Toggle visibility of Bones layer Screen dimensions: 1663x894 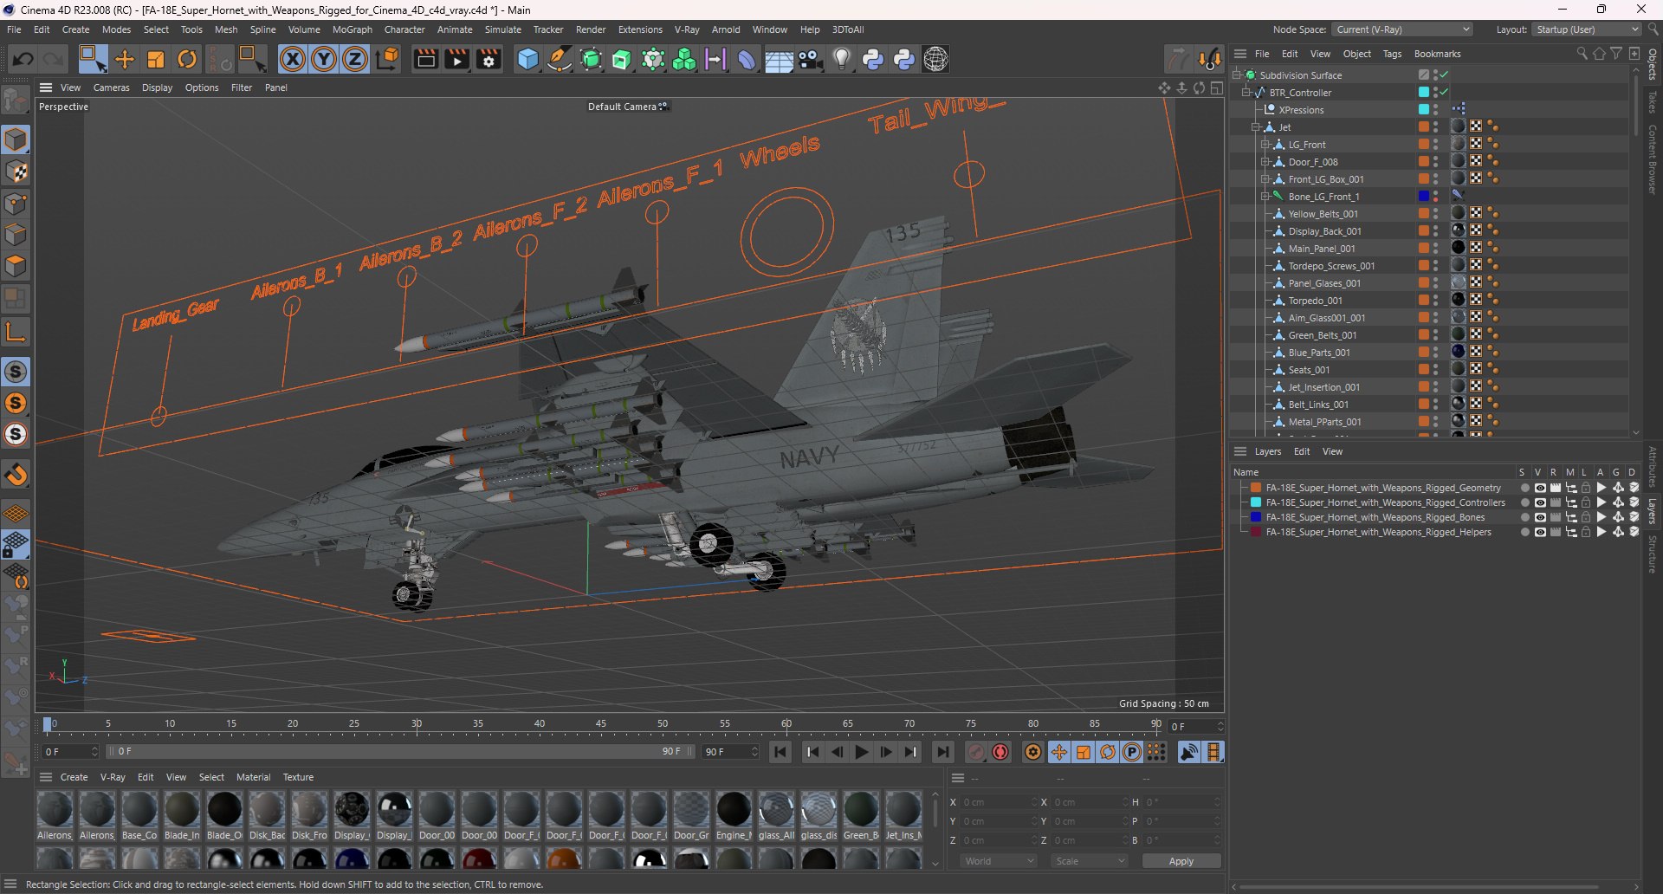[x=1540, y=517]
